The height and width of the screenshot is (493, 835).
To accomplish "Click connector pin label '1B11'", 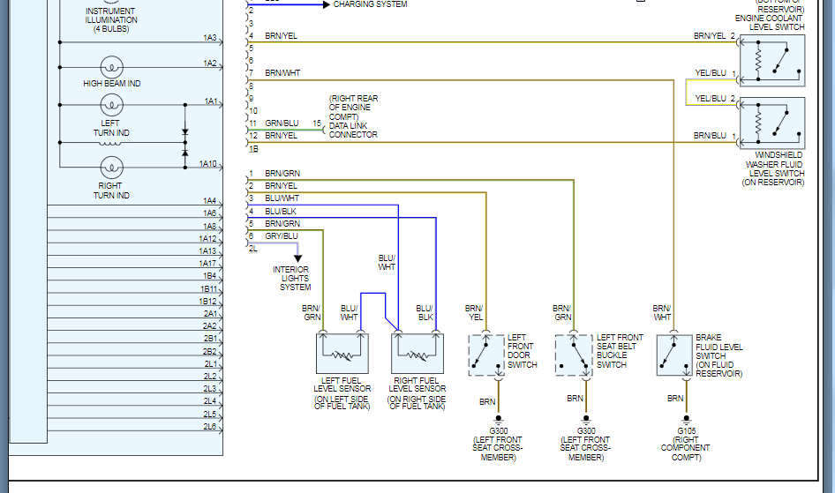I will 208,289.
